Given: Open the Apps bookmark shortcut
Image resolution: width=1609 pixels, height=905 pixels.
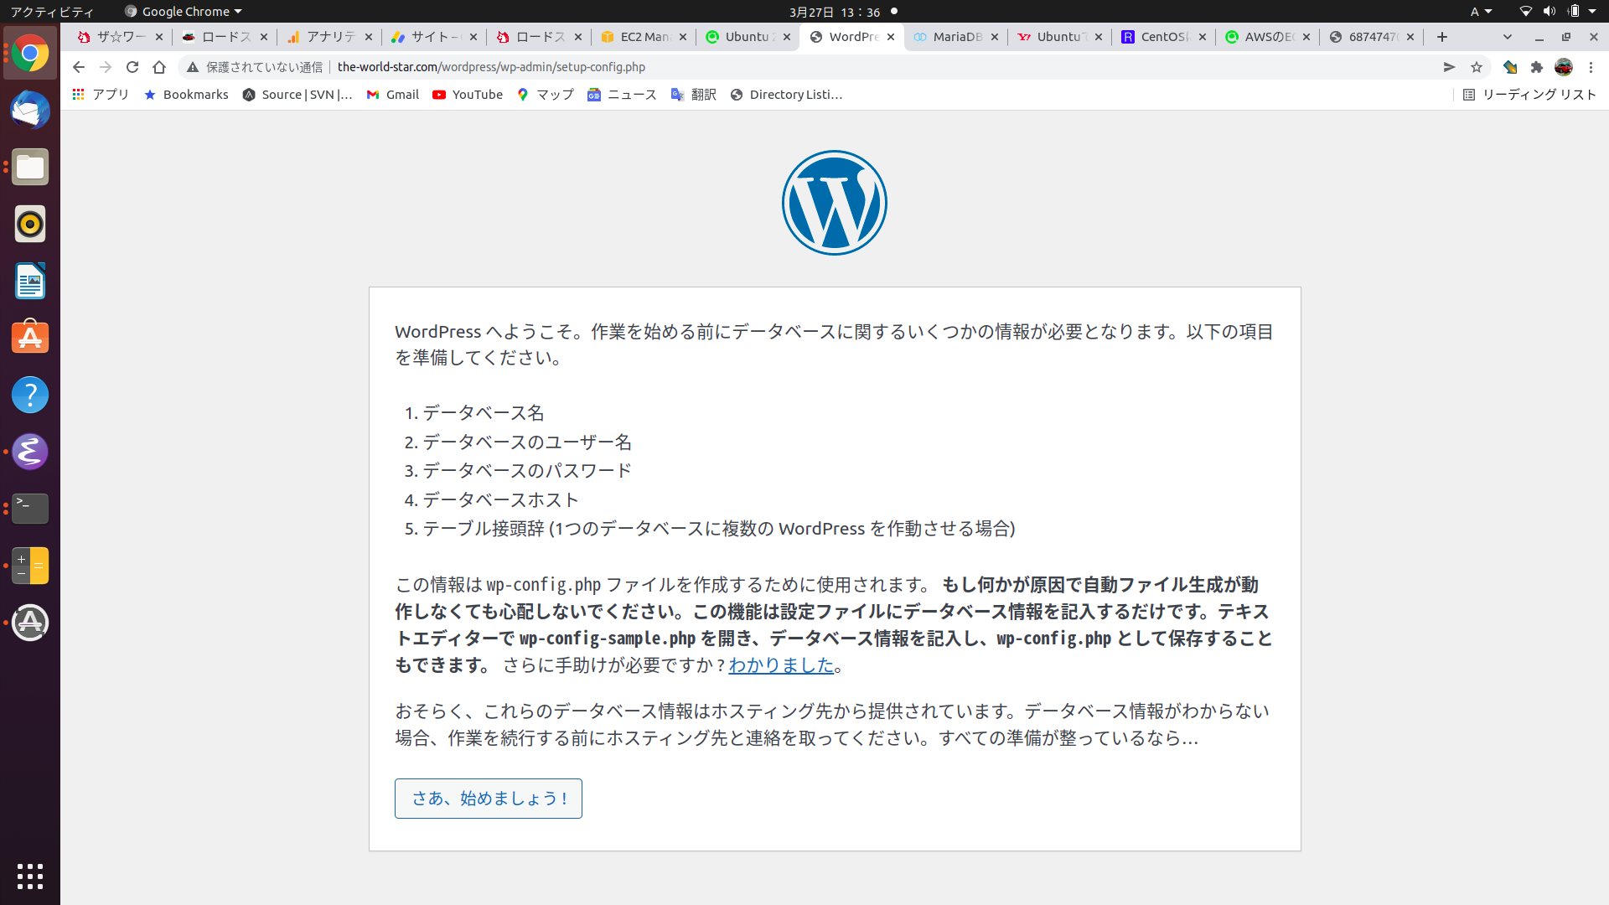Looking at the screenshot, I should [x=101, y=95].
